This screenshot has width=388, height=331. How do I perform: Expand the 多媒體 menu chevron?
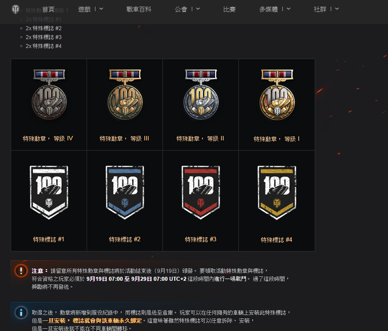[x=289, y=9]
